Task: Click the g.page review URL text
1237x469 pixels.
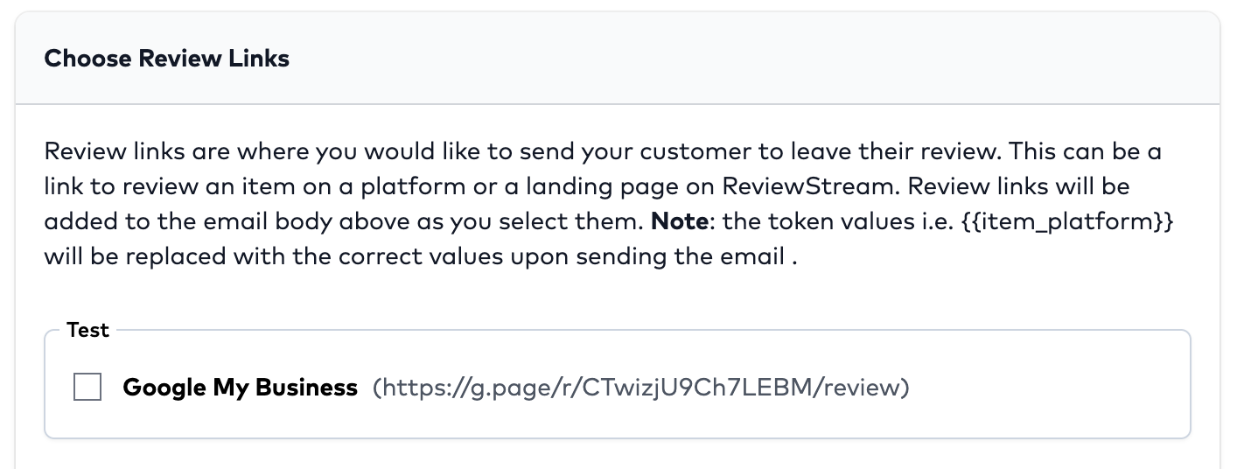Action: coord(641,387)
